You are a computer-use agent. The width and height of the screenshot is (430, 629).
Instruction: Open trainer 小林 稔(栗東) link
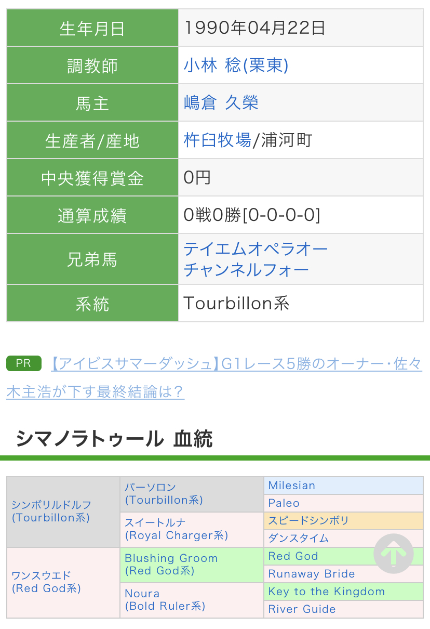click(x=236, y=65)
